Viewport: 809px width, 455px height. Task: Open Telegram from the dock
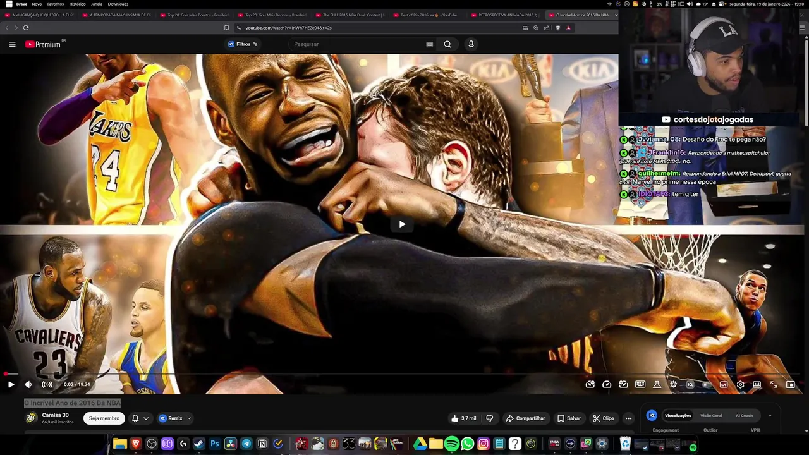point(246,444)
